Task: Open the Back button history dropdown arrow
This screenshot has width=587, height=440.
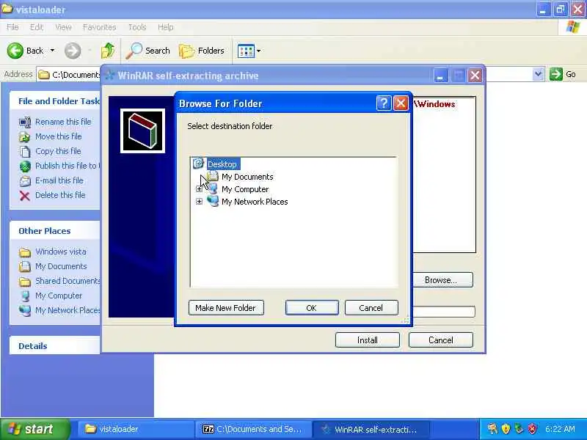Action: [52, 51]
